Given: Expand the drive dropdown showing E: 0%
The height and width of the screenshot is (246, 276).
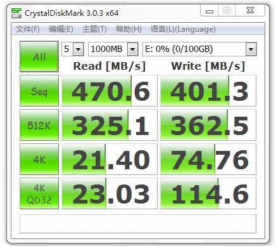Looking at the screenshot, I should point(251,49).
